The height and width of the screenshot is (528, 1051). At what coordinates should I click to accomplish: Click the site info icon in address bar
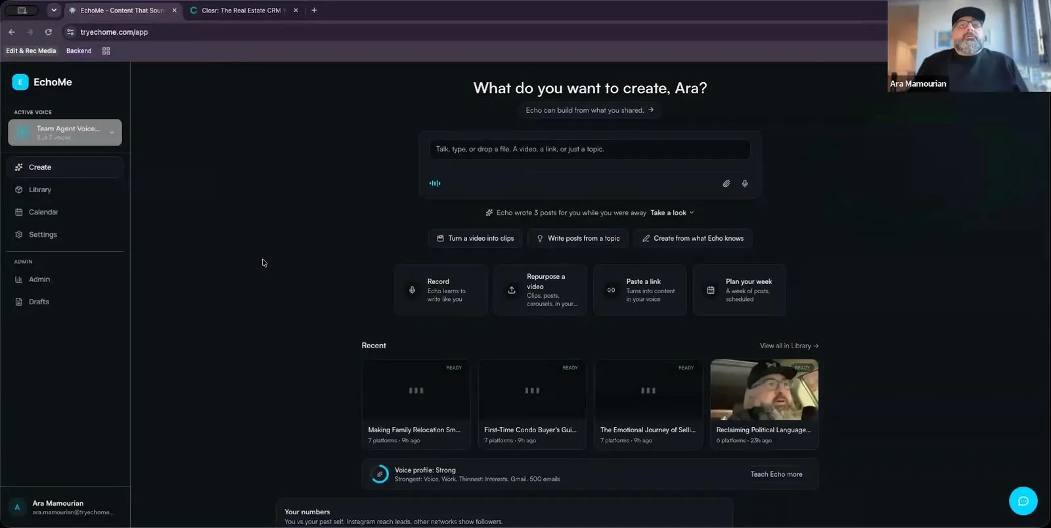click(70, 32)
